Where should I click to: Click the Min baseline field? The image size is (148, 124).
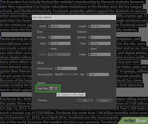point(99,75)
